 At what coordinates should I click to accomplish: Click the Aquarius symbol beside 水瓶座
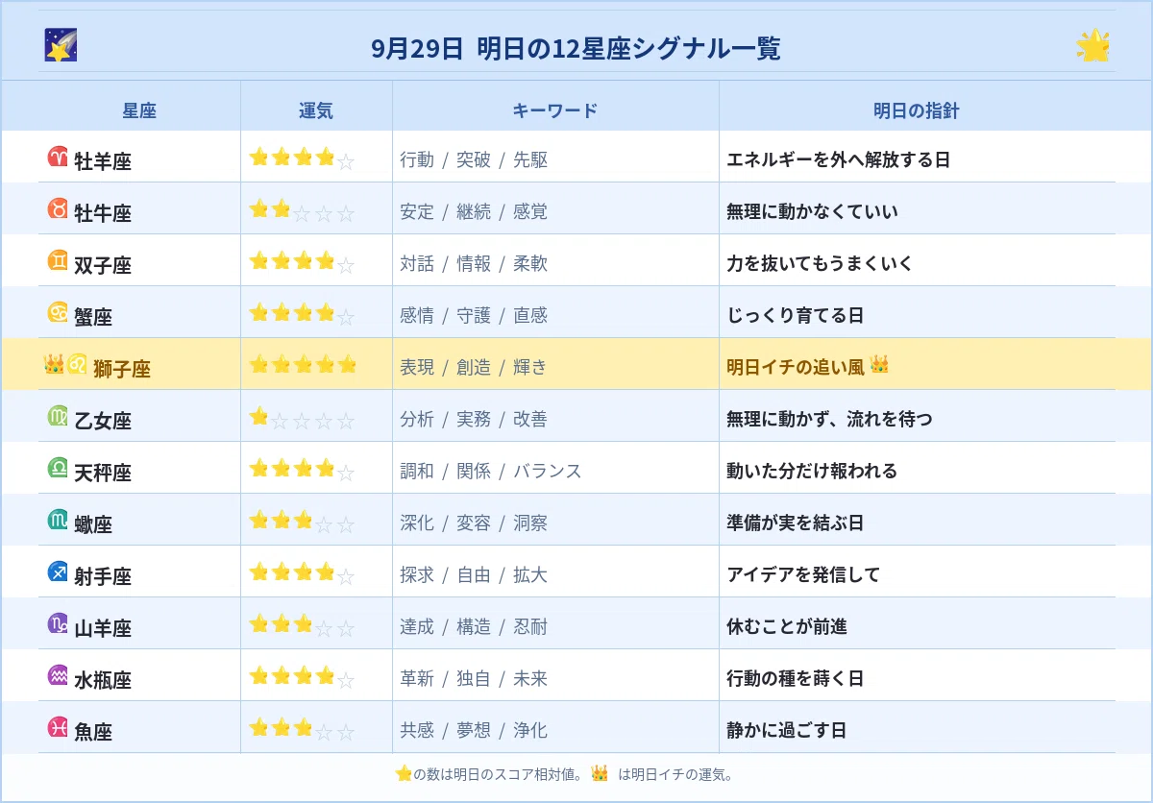coord(59,675)
